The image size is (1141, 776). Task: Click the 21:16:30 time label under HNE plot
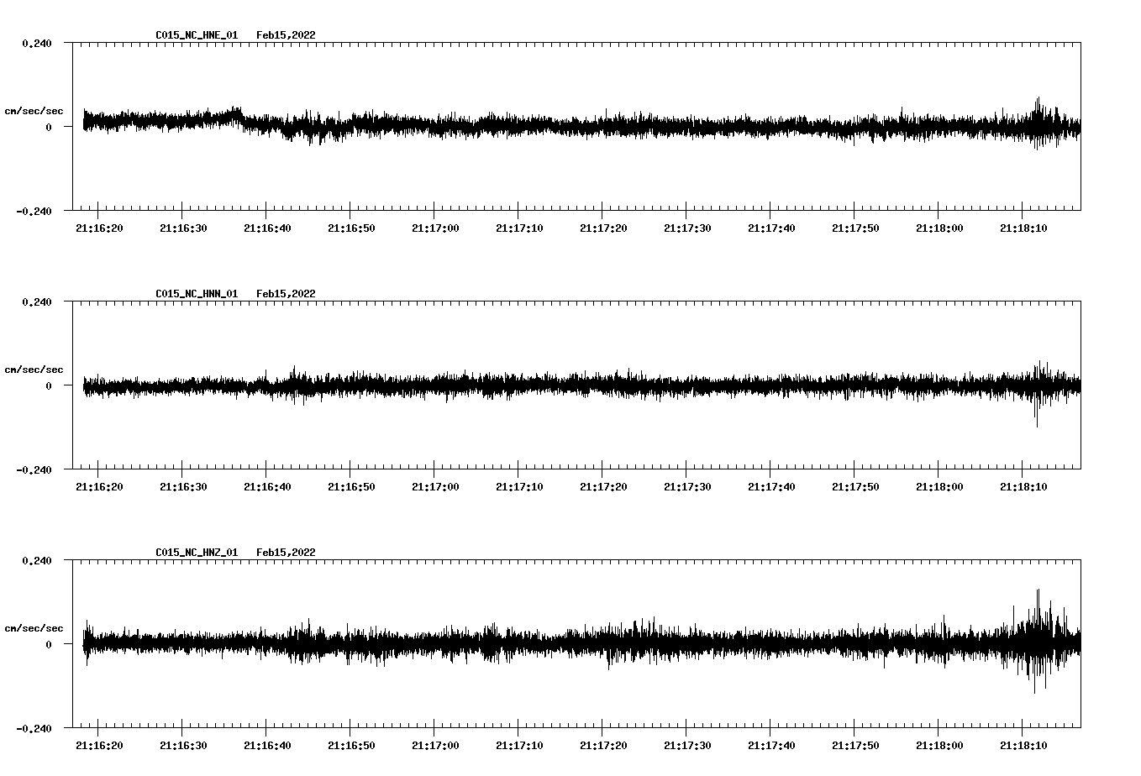click(183, 228)
